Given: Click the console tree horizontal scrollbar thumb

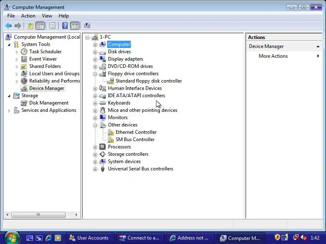Looking at the screenshot, I should 38,215.
